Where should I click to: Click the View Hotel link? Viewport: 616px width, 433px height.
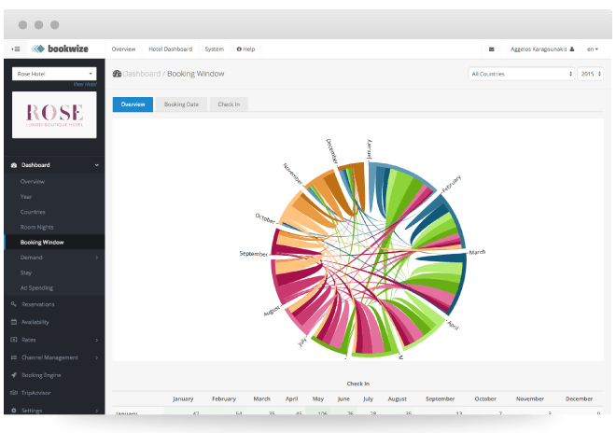pyautogui.click(x=85, y=84)
